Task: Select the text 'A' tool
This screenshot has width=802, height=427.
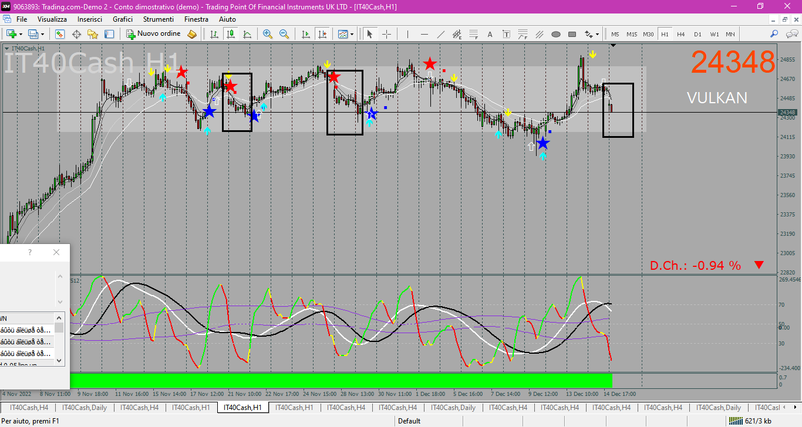Action: 490,34
